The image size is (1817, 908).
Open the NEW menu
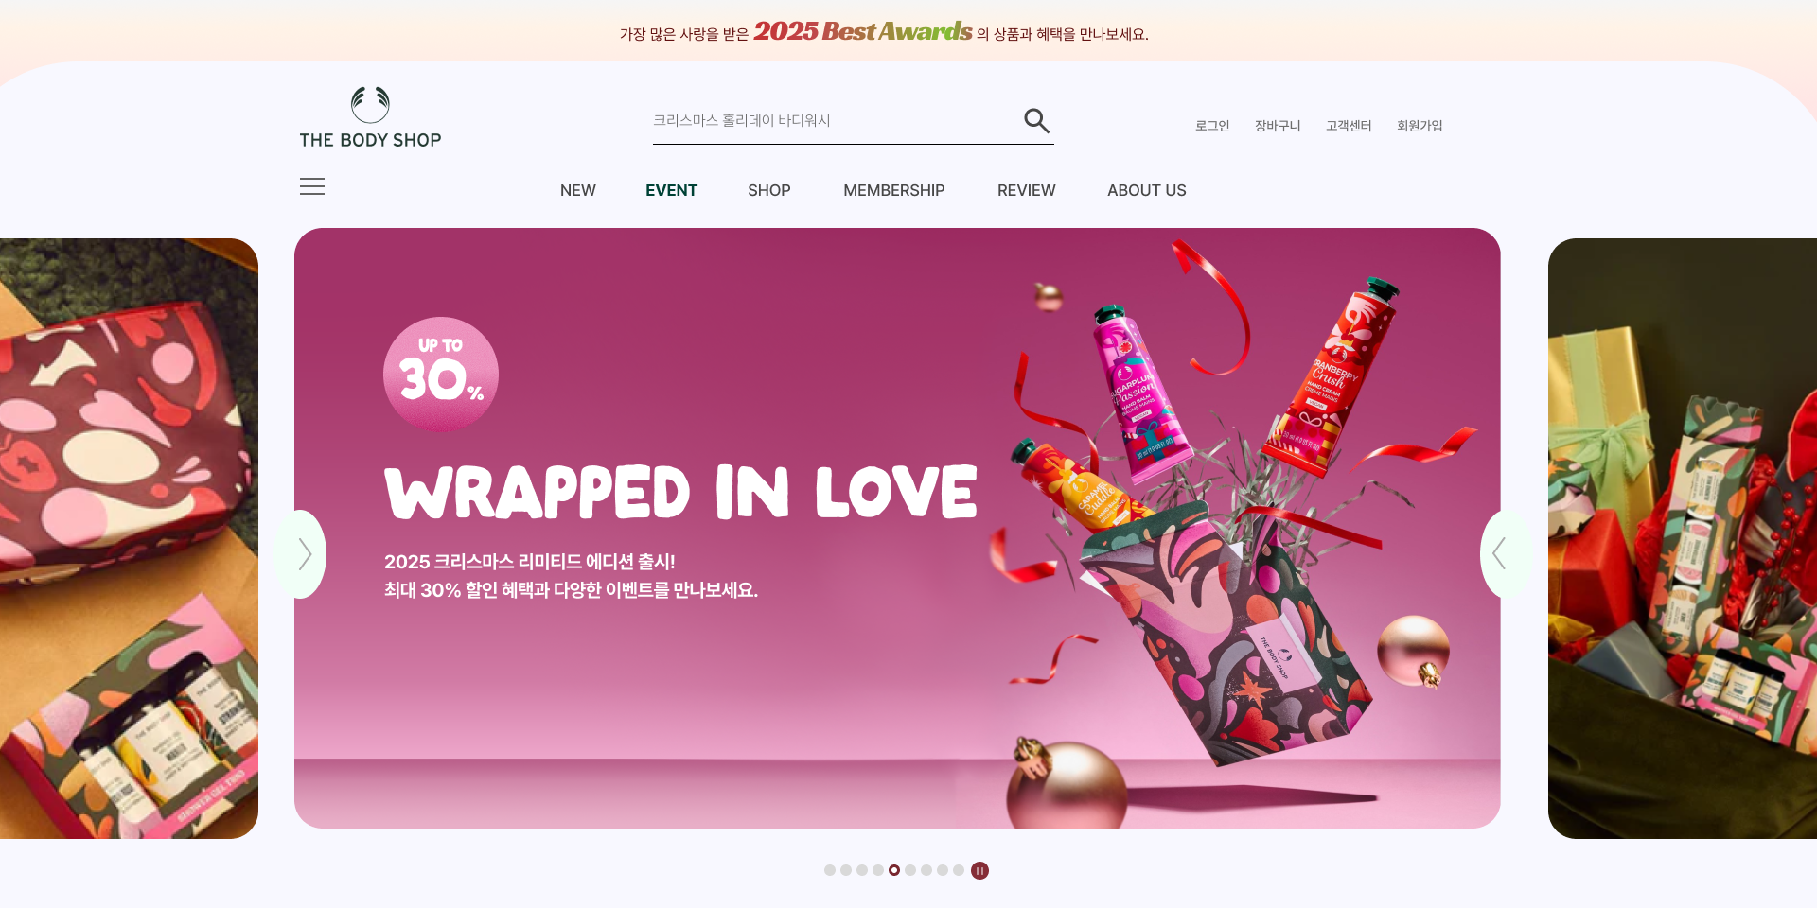578,190
